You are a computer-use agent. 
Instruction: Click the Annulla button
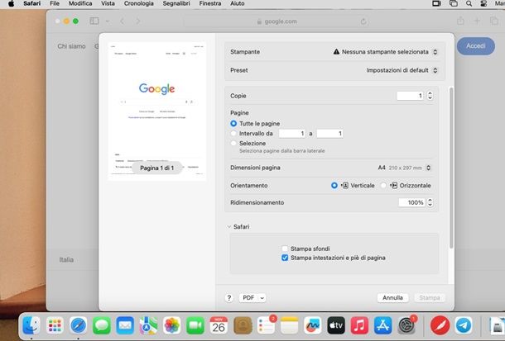pos(392,298)
